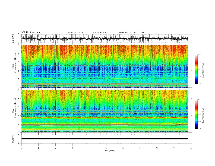This screenshot has height=166, width=215.
Task: Click the "-7" tick on ch.1 colorbar
Action: (x=200, y=84)
